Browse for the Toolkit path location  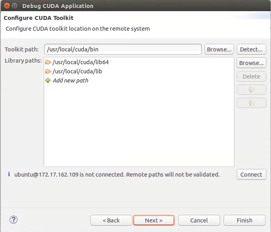pos(219,49)
